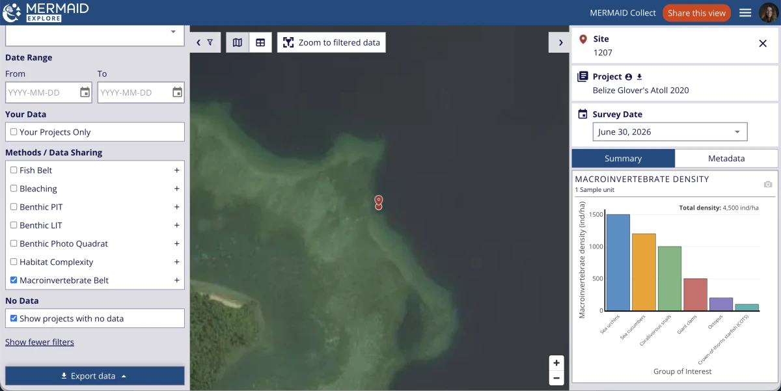Zoom out on the map

tap(556, 377)
